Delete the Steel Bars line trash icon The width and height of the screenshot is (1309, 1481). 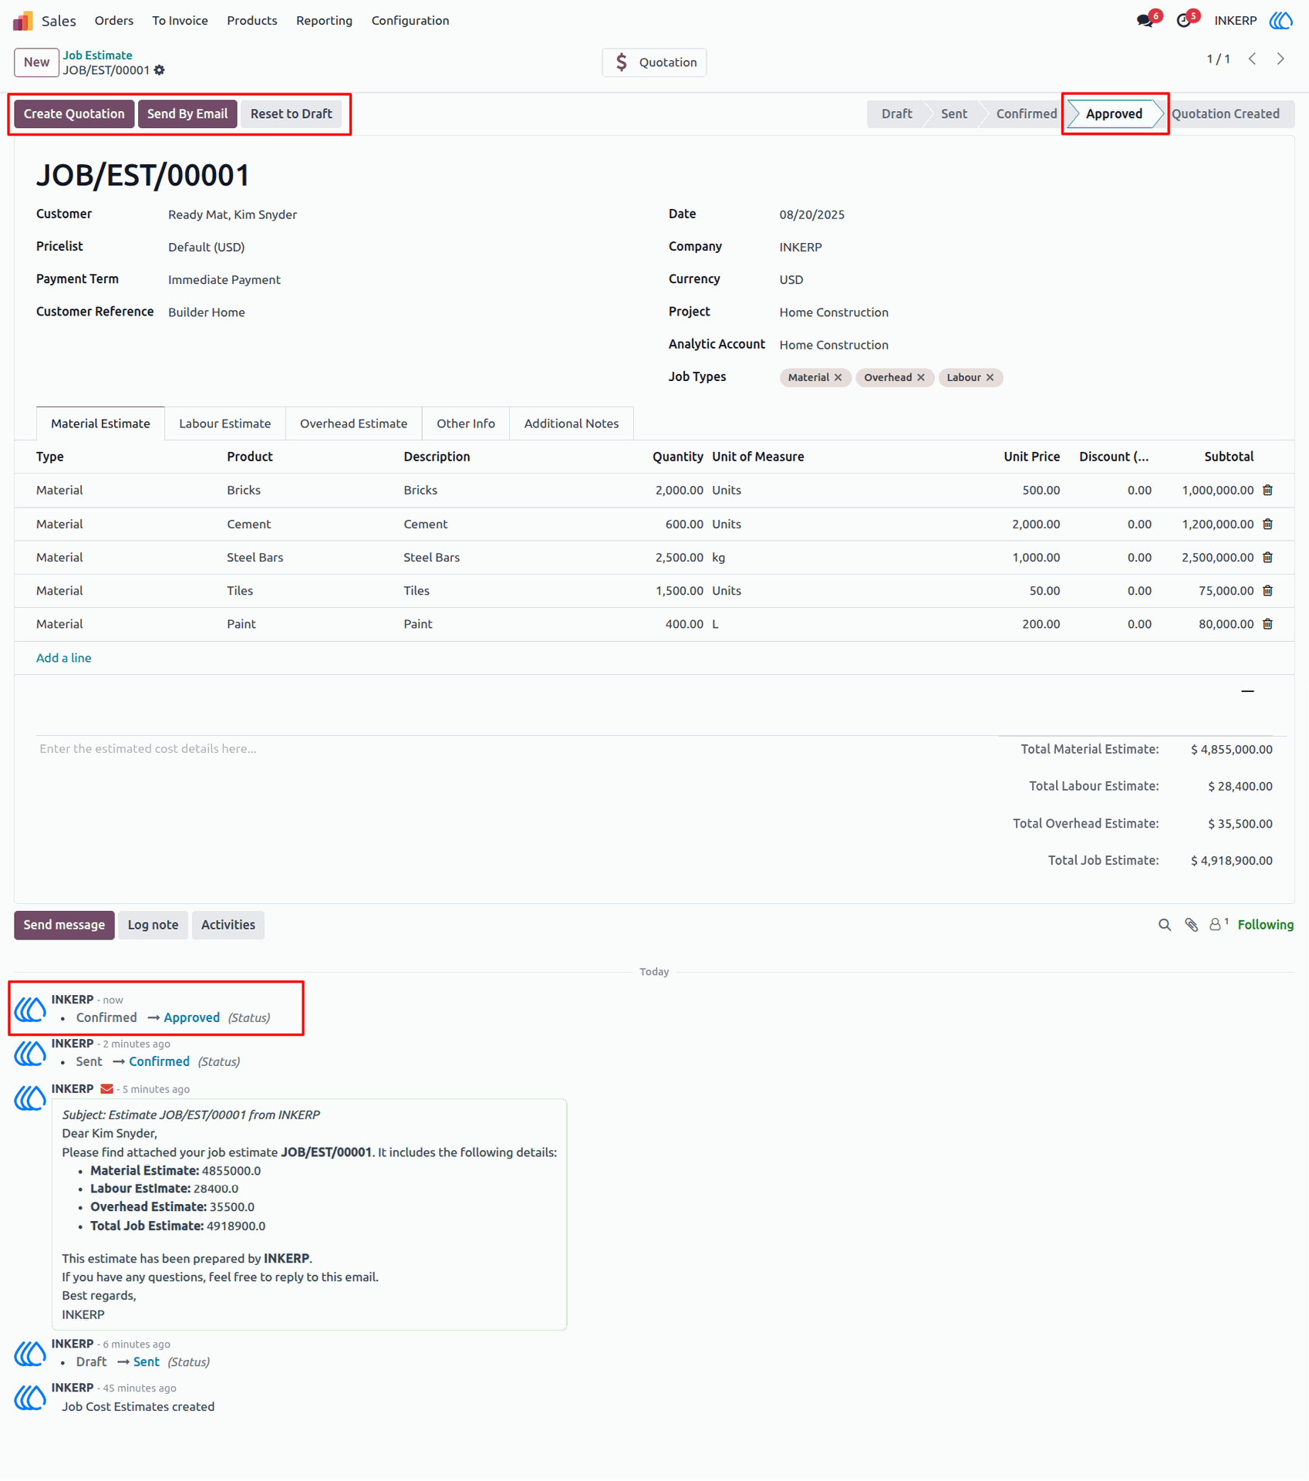[1267, 557]
